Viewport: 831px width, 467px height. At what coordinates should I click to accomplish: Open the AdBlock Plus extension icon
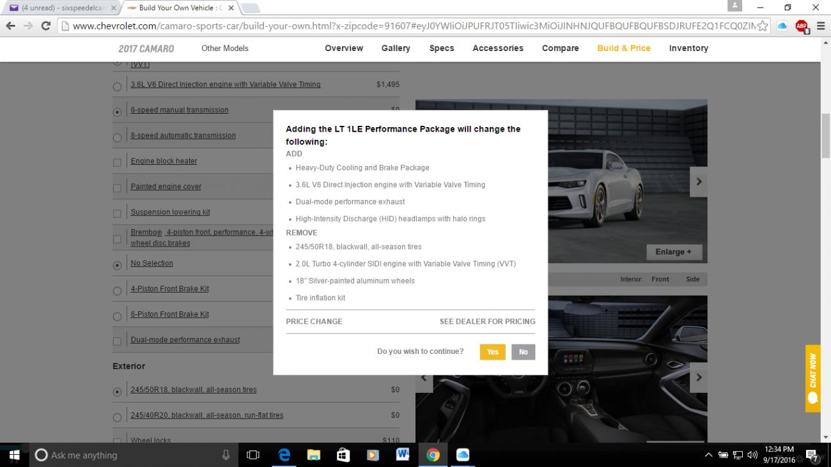coord(801,26)
